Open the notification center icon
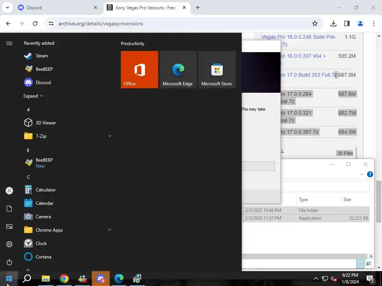 370,279
